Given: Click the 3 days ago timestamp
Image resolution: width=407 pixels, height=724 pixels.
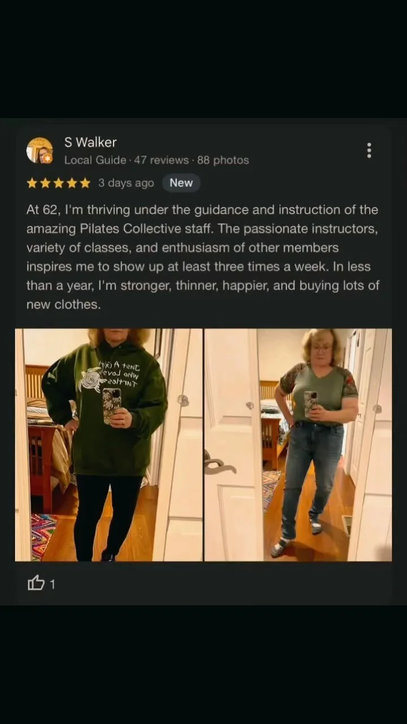Looking at the screenshot, I should pos(126,183).
